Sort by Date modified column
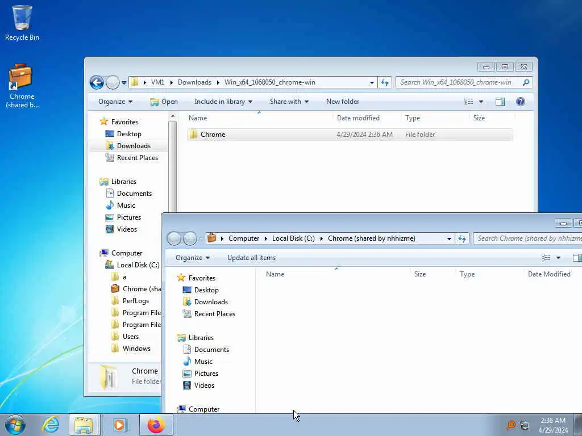Viewport: 582px width, 436px height. coord(367,118)
